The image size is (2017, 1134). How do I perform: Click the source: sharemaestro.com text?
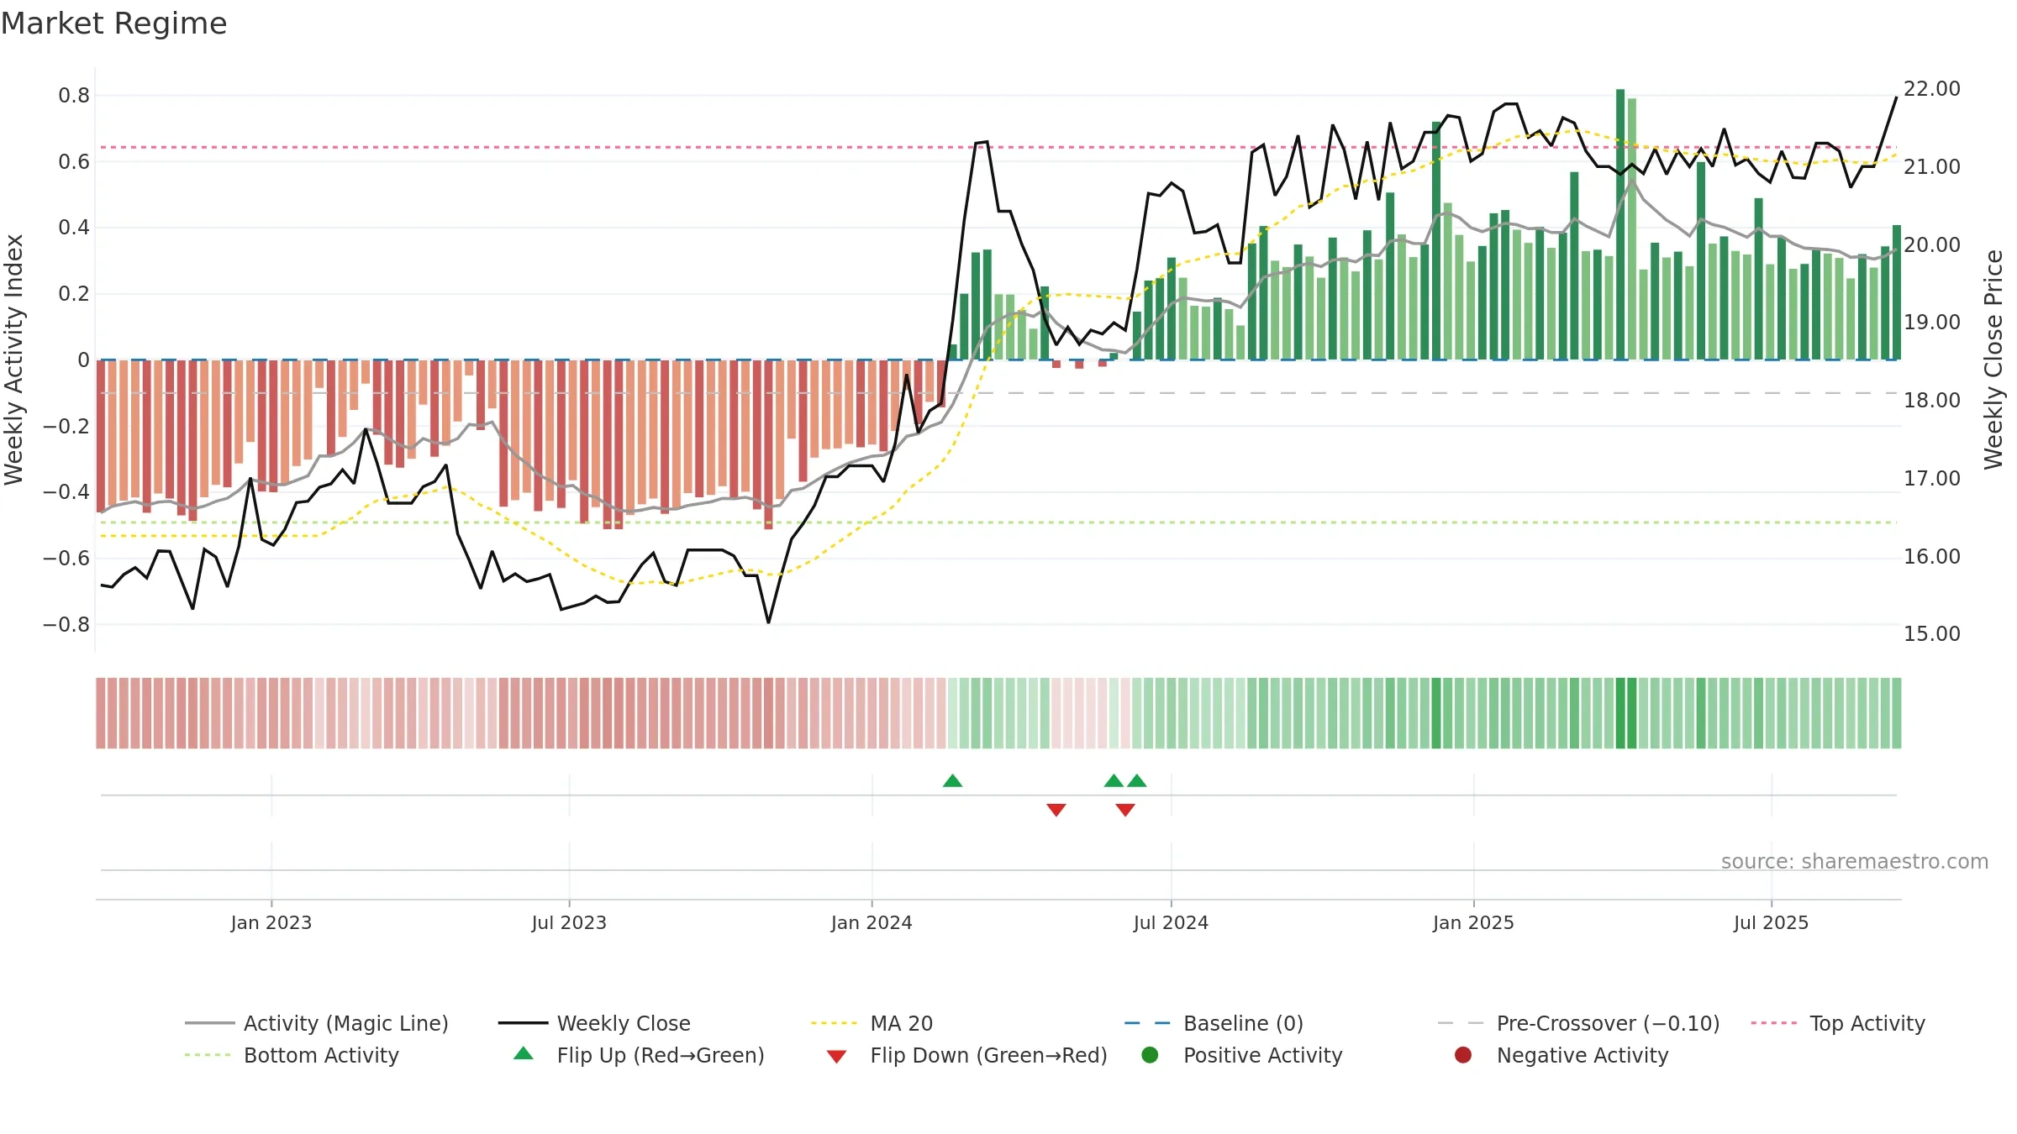click(x=1855, y=862)
